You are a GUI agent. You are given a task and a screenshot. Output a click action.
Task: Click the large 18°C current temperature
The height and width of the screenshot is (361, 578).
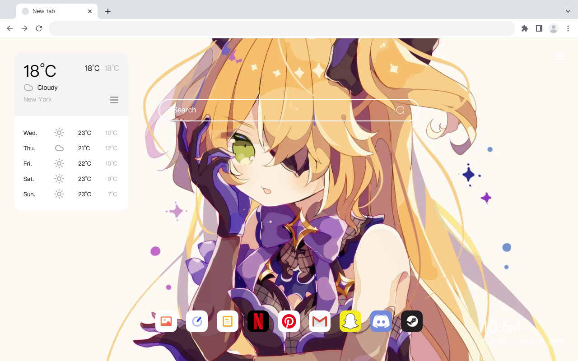point(40,71)
